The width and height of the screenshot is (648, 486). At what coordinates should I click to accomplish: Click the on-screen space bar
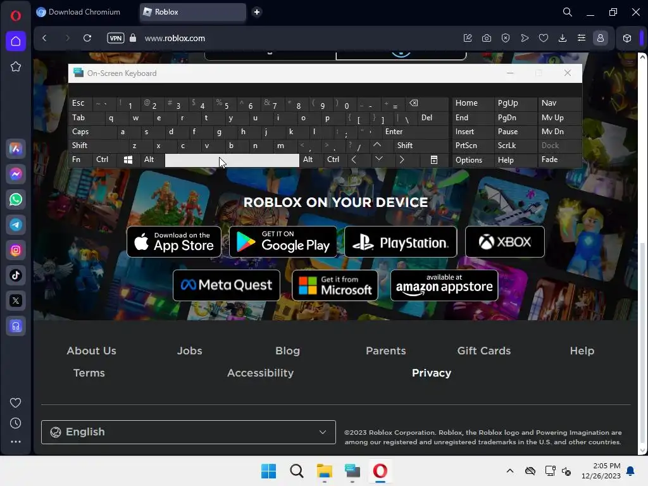232,160
